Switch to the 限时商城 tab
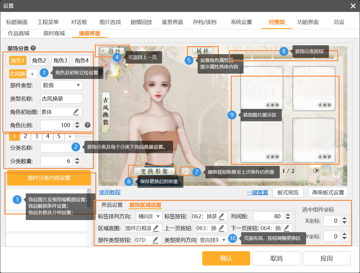The width and height of the screenshot is (360, 273). (x=54, y=33)
